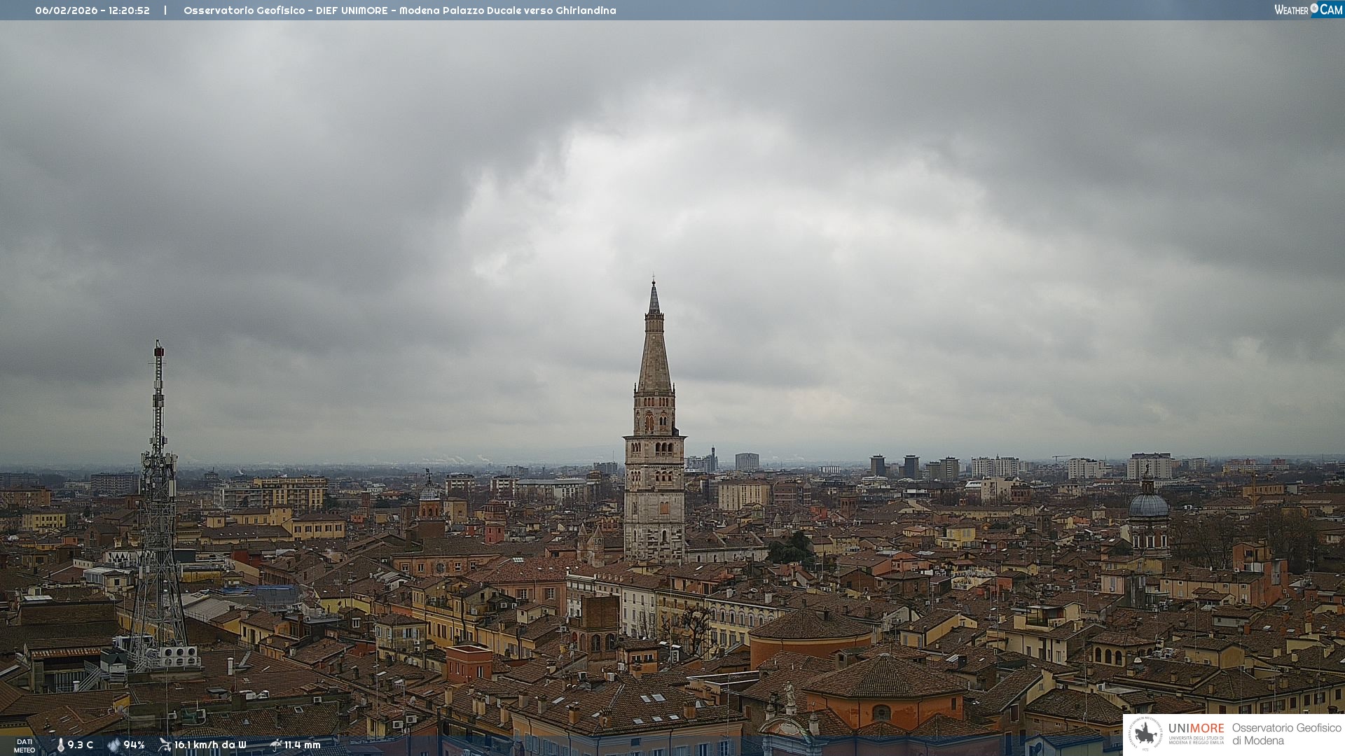
Task: Click the Ghirlandina tower spire tip
Action: (x=654, y=283)
